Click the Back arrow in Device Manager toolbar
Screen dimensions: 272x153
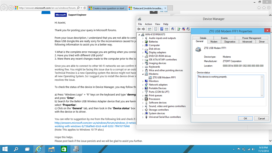point(139,29)
